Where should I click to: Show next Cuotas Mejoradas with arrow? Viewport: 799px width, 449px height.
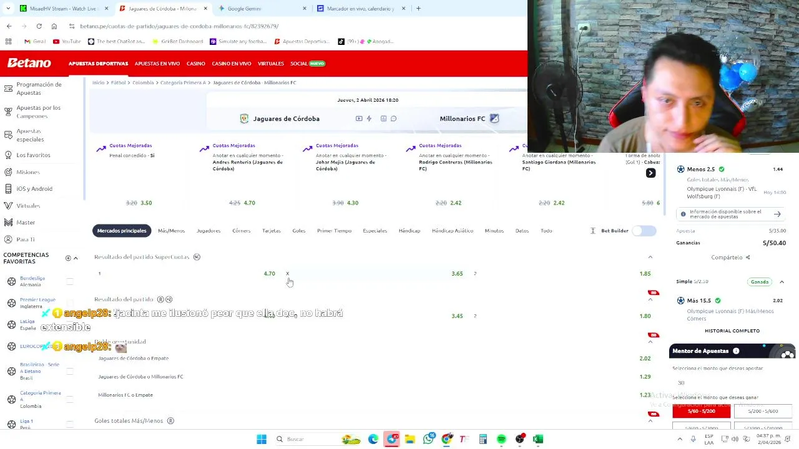[x=650, y=173]
